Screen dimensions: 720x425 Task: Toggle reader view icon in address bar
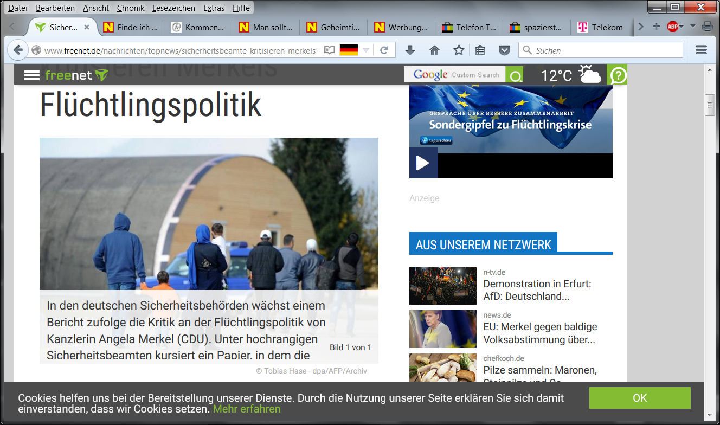[329, 50]
